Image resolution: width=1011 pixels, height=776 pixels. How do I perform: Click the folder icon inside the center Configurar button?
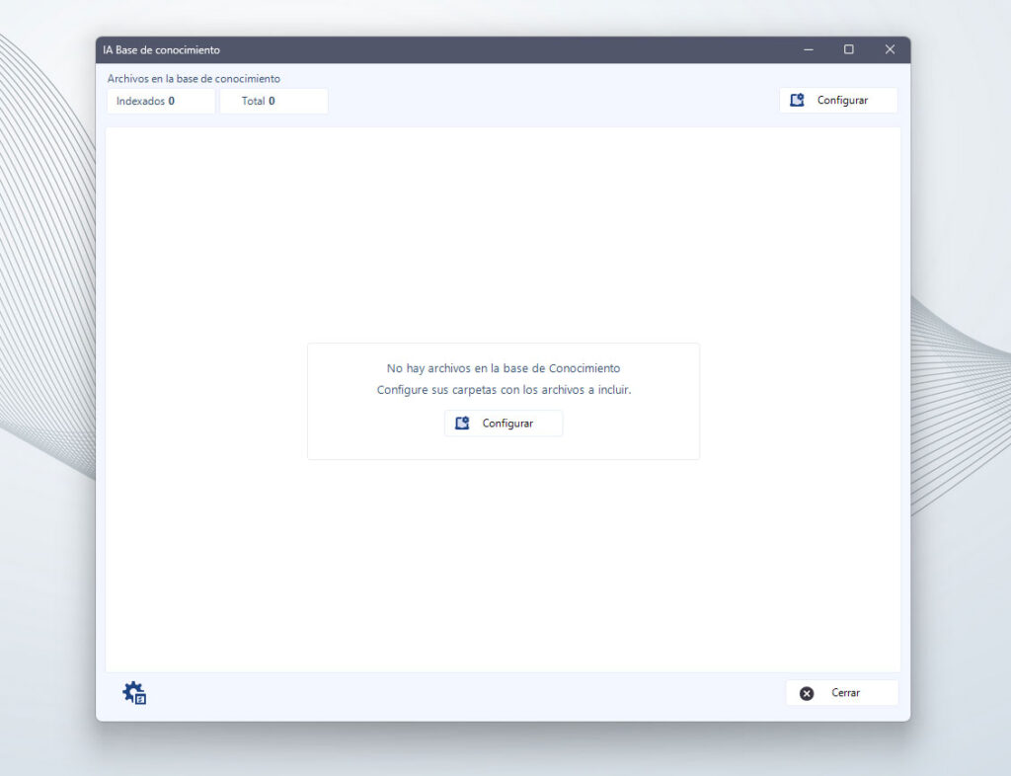click(x=461, y=423)
